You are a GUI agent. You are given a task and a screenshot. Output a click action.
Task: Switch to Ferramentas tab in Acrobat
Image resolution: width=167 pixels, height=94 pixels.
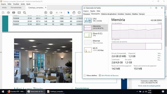(x=16, y=8)
